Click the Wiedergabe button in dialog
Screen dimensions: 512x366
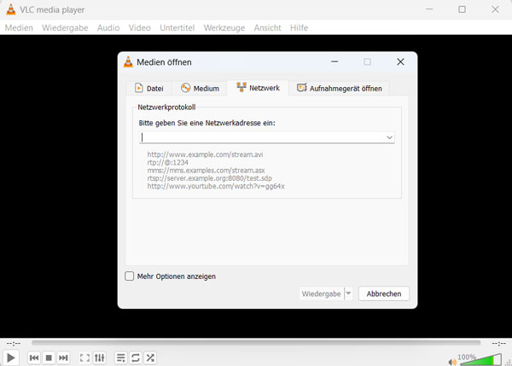coord(322,293)
